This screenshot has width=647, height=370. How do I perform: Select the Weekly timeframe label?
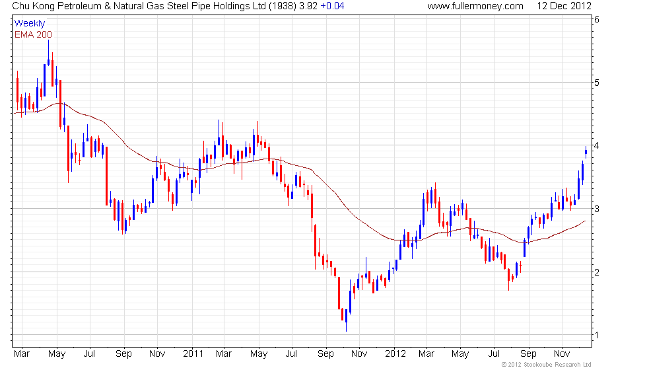(x=30, y=24)
